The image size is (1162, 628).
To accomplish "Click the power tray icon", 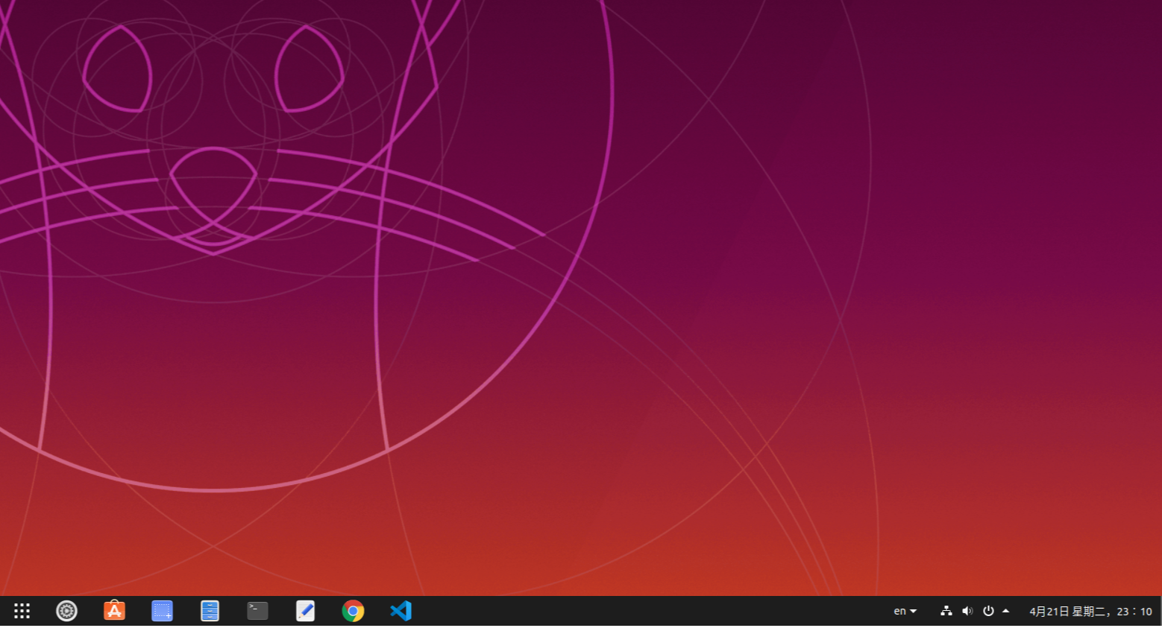I will pyautogui.click(x=988, y=611).
